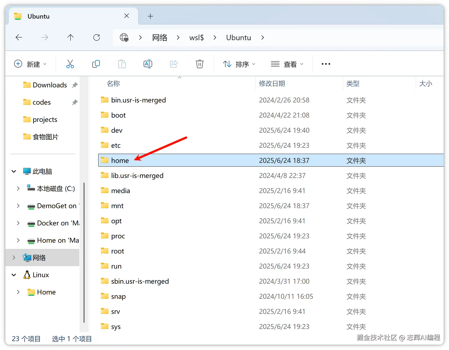Click the Cut scissors icon

pos(70,64)
